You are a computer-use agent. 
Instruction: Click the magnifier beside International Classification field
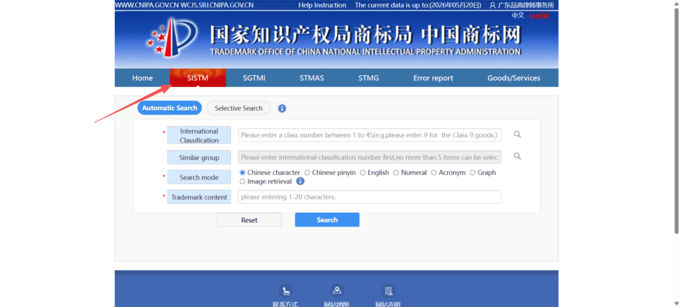517,135
